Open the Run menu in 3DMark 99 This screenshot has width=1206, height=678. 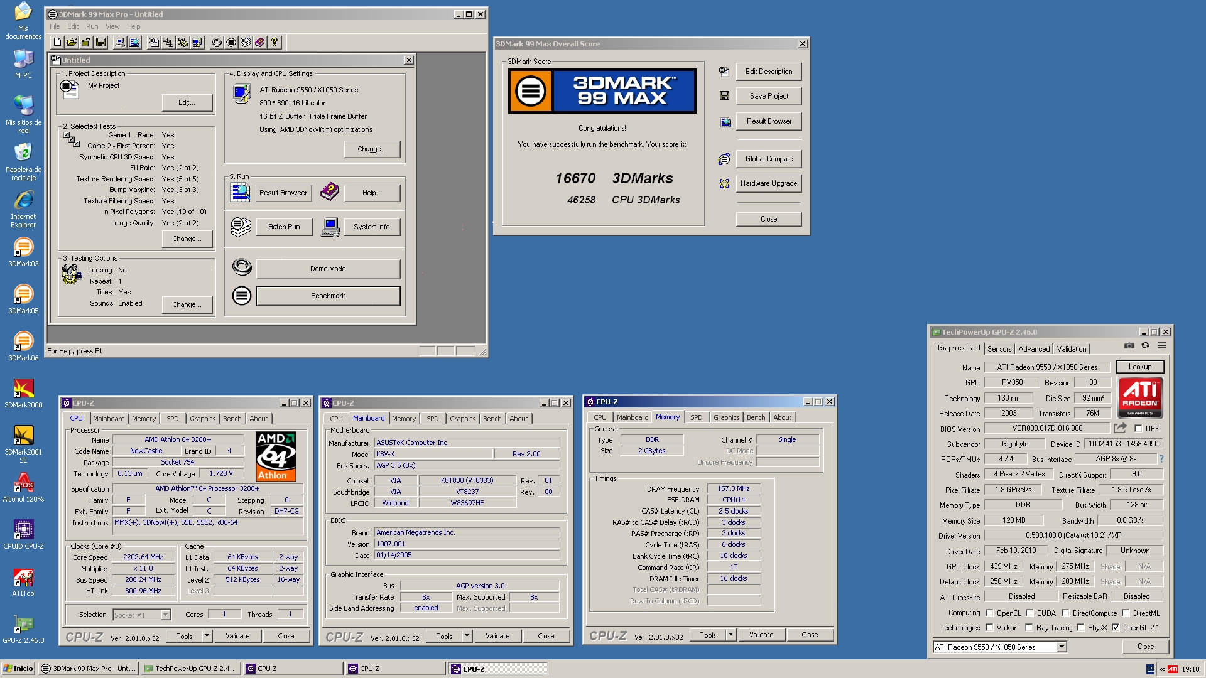[92, 26]
